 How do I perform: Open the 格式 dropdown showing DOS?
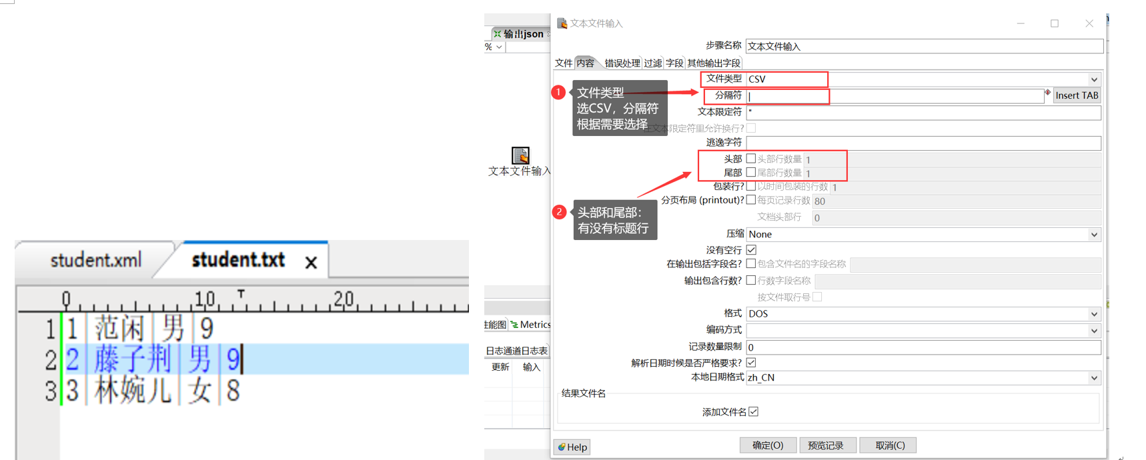point(923,314)
